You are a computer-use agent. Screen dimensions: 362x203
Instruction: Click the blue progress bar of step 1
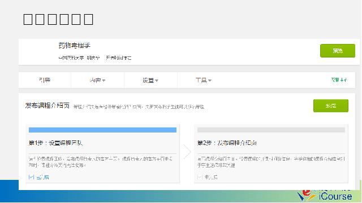102,130
